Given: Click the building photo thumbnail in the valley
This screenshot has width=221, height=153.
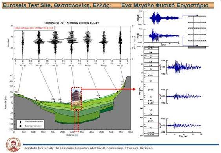Looking at the screenshot, I should point(77,97).
